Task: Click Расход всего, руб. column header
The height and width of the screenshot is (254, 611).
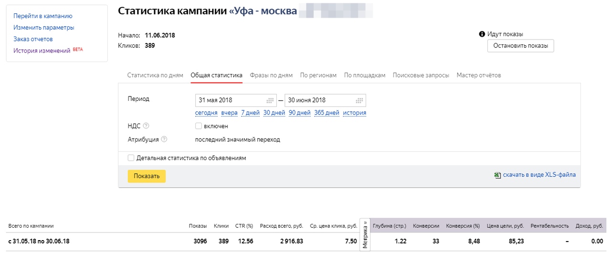Action: pyautogui.click(x=281, y=226)
